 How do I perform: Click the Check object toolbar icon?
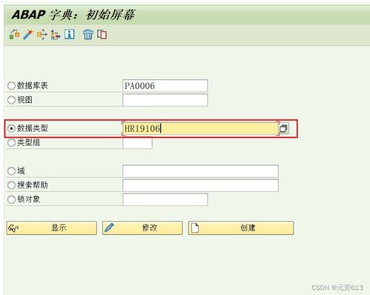[x=15, y=34]
